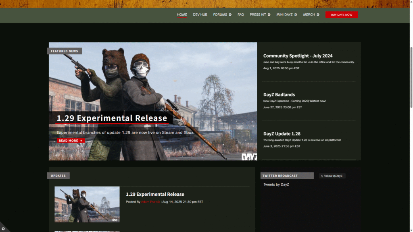This screenshot has height=232, width=413.
Task: Open author Adam Franců's profile link
Action: point(150,202)
